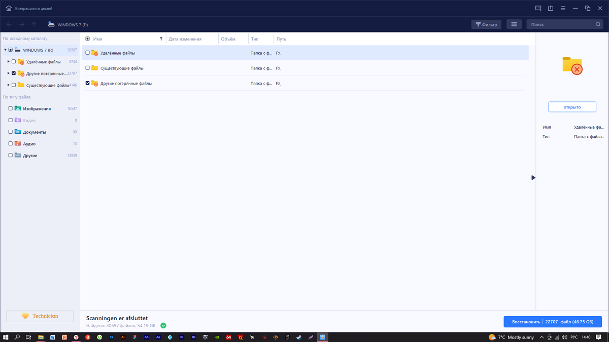The image size is (609, 342).
Task: Toggle the select-all checkbox in Имя header
Action: tap(87, 39)
